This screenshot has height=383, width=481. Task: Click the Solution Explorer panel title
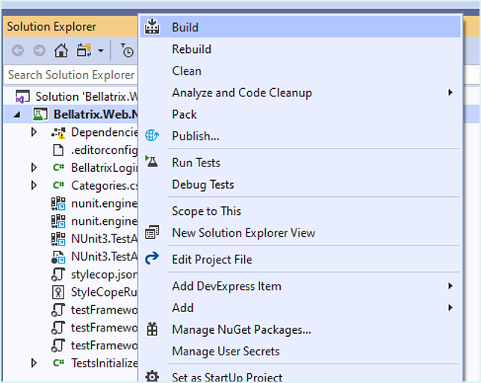coord(52,27)
